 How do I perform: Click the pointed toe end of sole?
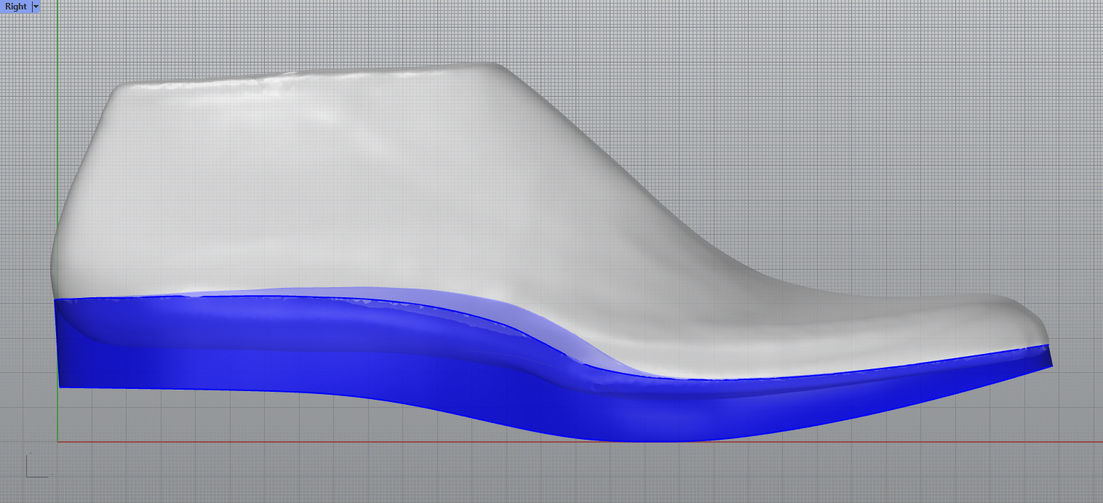[1050, 362]
